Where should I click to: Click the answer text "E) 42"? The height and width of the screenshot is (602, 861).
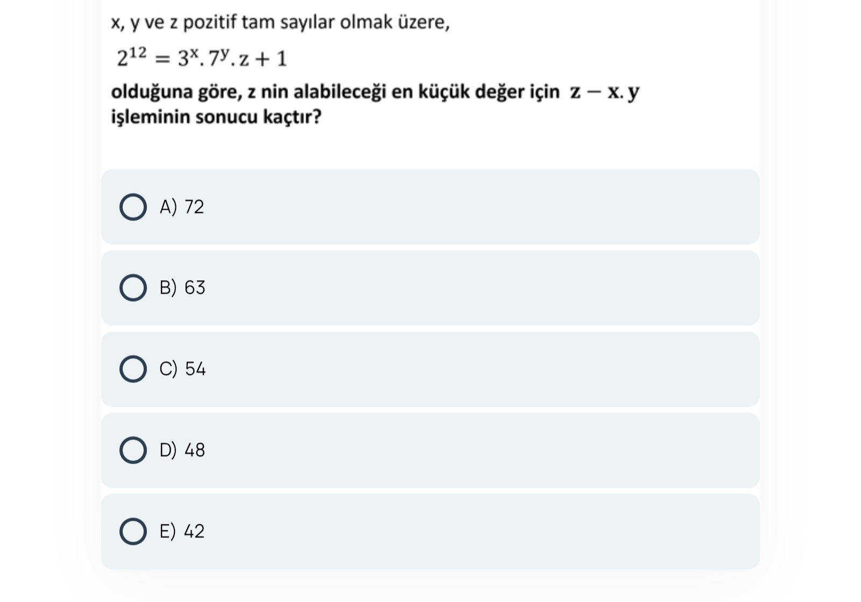coord(182,532)
